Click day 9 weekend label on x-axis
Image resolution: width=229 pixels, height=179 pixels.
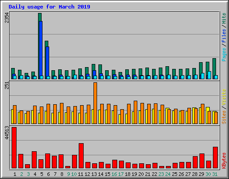(68, 174)
